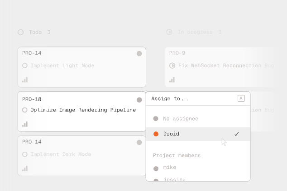Click the Todo column status circle icon
The height and width of the screenshot is (191, 287).
pyautogui.click(x=20, y=32)
